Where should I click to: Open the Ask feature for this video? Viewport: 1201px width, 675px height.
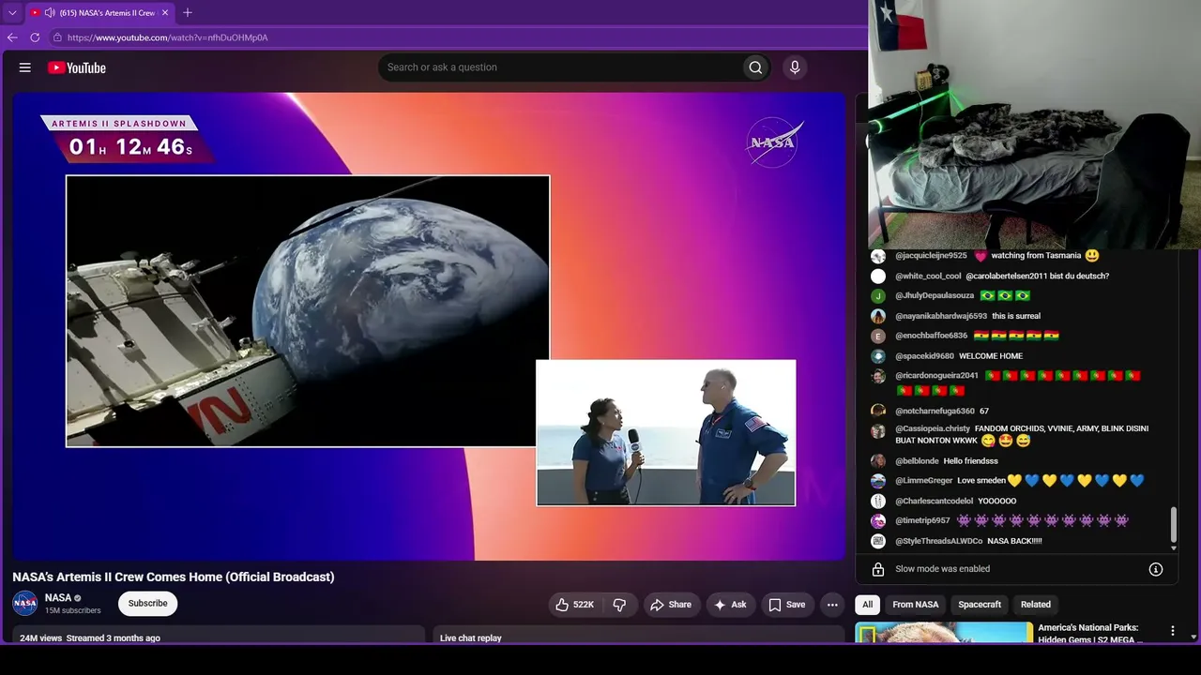coord(730,605)
